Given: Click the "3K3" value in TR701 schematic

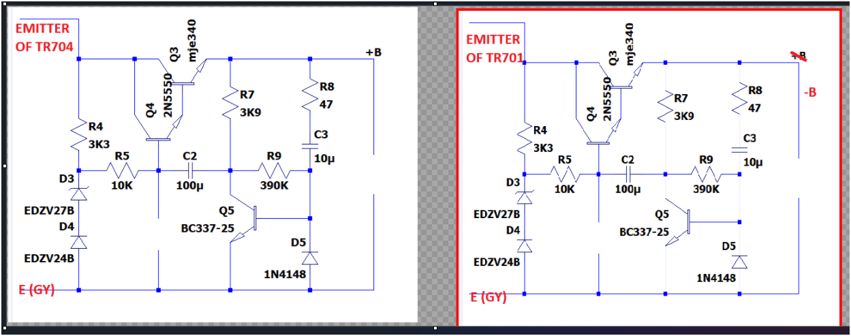Looking at the screenshot, I should pos(543,147).
